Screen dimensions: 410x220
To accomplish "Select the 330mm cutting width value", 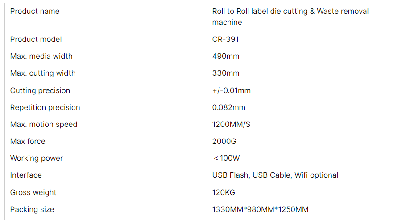I will click(226, 73).
